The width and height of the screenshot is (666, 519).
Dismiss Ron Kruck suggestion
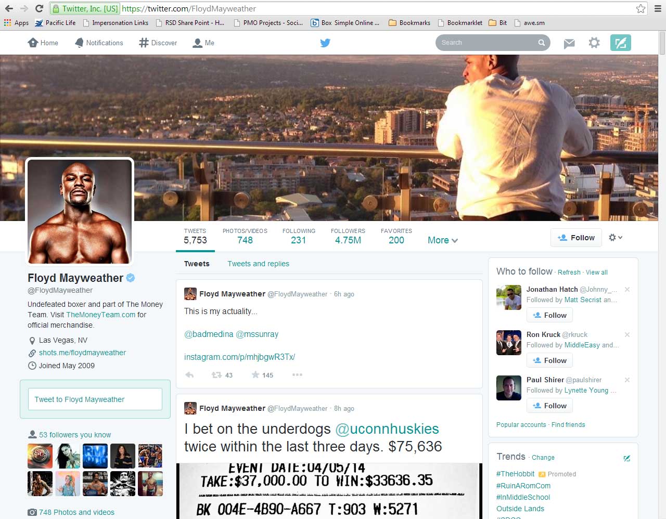point(627,334)
